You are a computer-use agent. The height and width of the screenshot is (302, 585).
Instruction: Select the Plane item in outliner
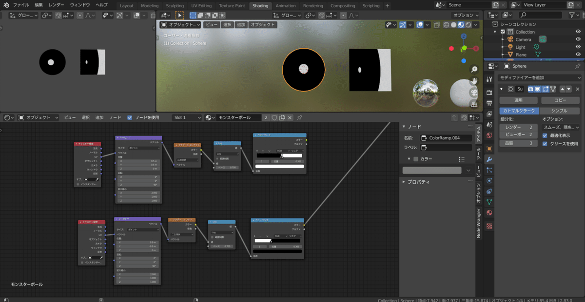(x=521, y=55)
